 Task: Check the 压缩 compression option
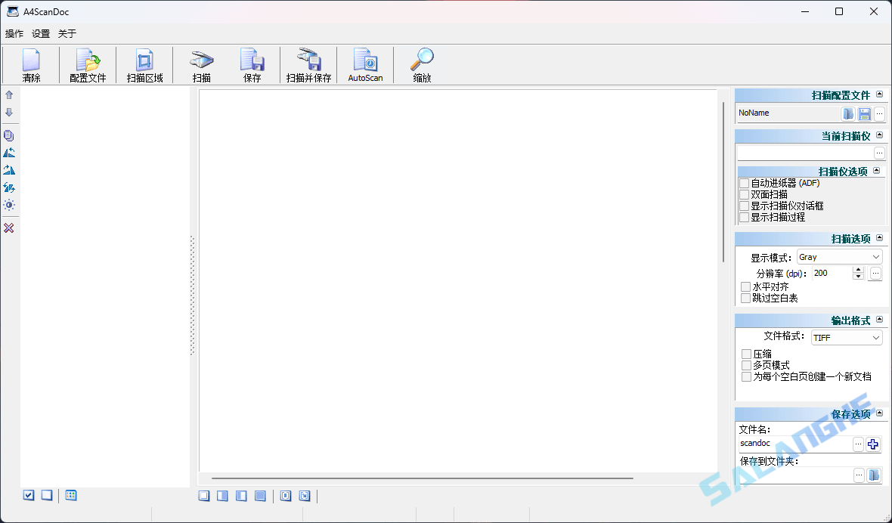746,354
